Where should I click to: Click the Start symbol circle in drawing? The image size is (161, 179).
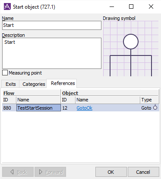click(x=131, y=42)
